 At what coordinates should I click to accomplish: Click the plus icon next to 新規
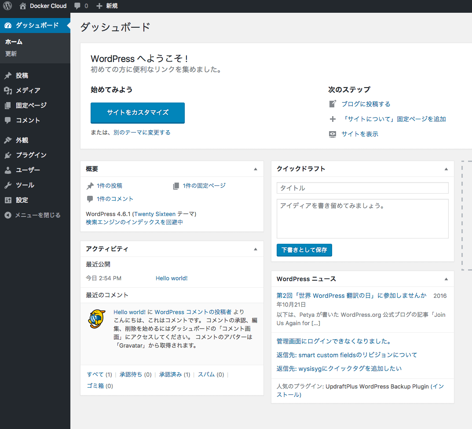(99, 6)
